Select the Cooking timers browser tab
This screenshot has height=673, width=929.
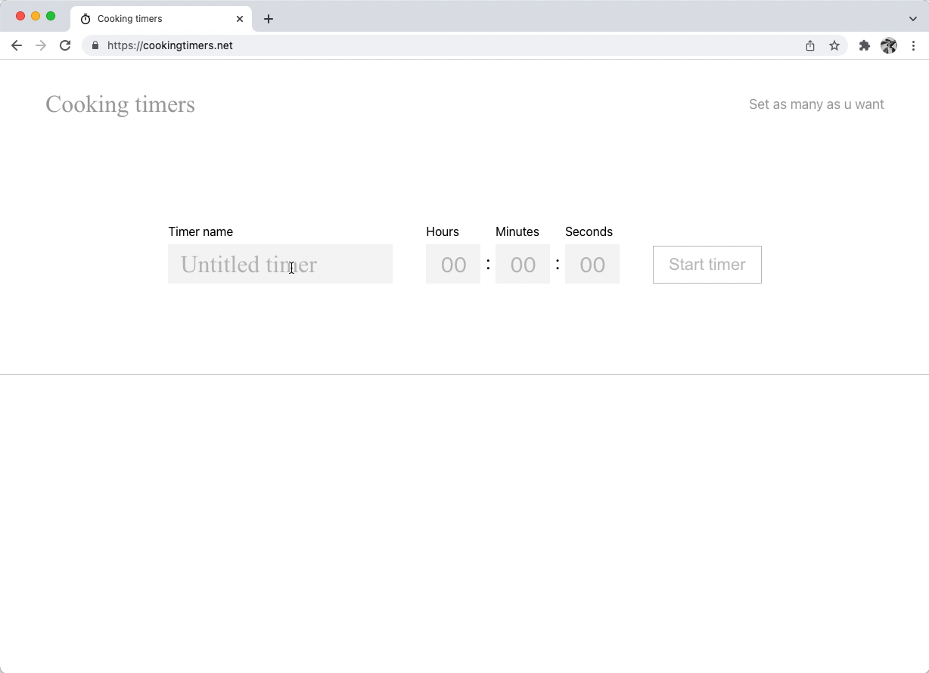point(151,19)
